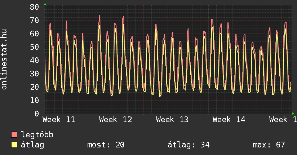Click the 80 y-axis value label
The width and height of the screenshot is (297, 155).
[x=34, y=7]
